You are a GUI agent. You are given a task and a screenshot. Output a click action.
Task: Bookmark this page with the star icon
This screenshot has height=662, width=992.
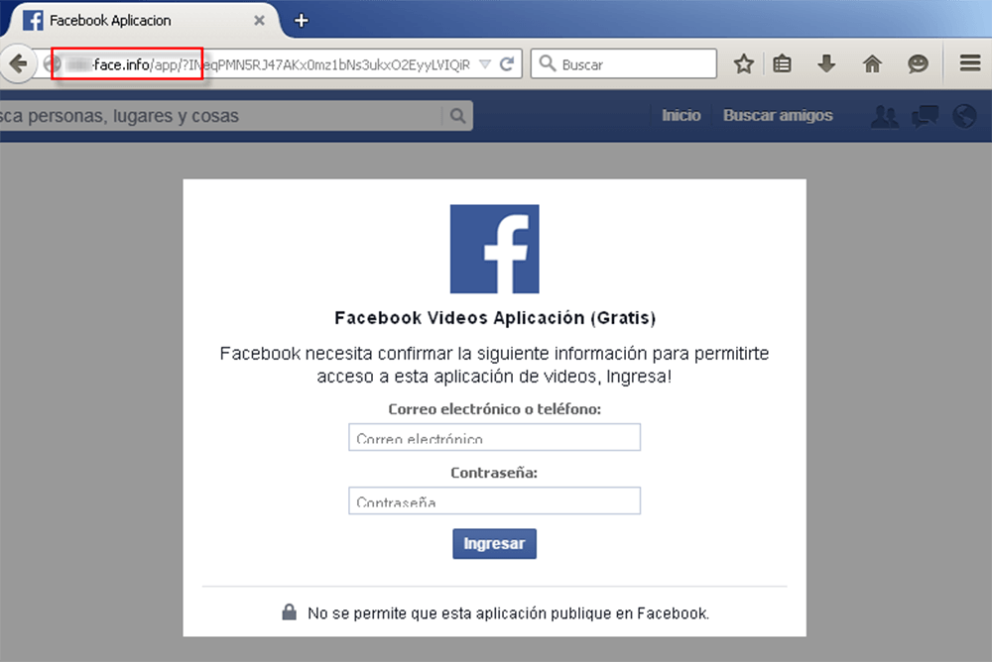click(744, 63)
